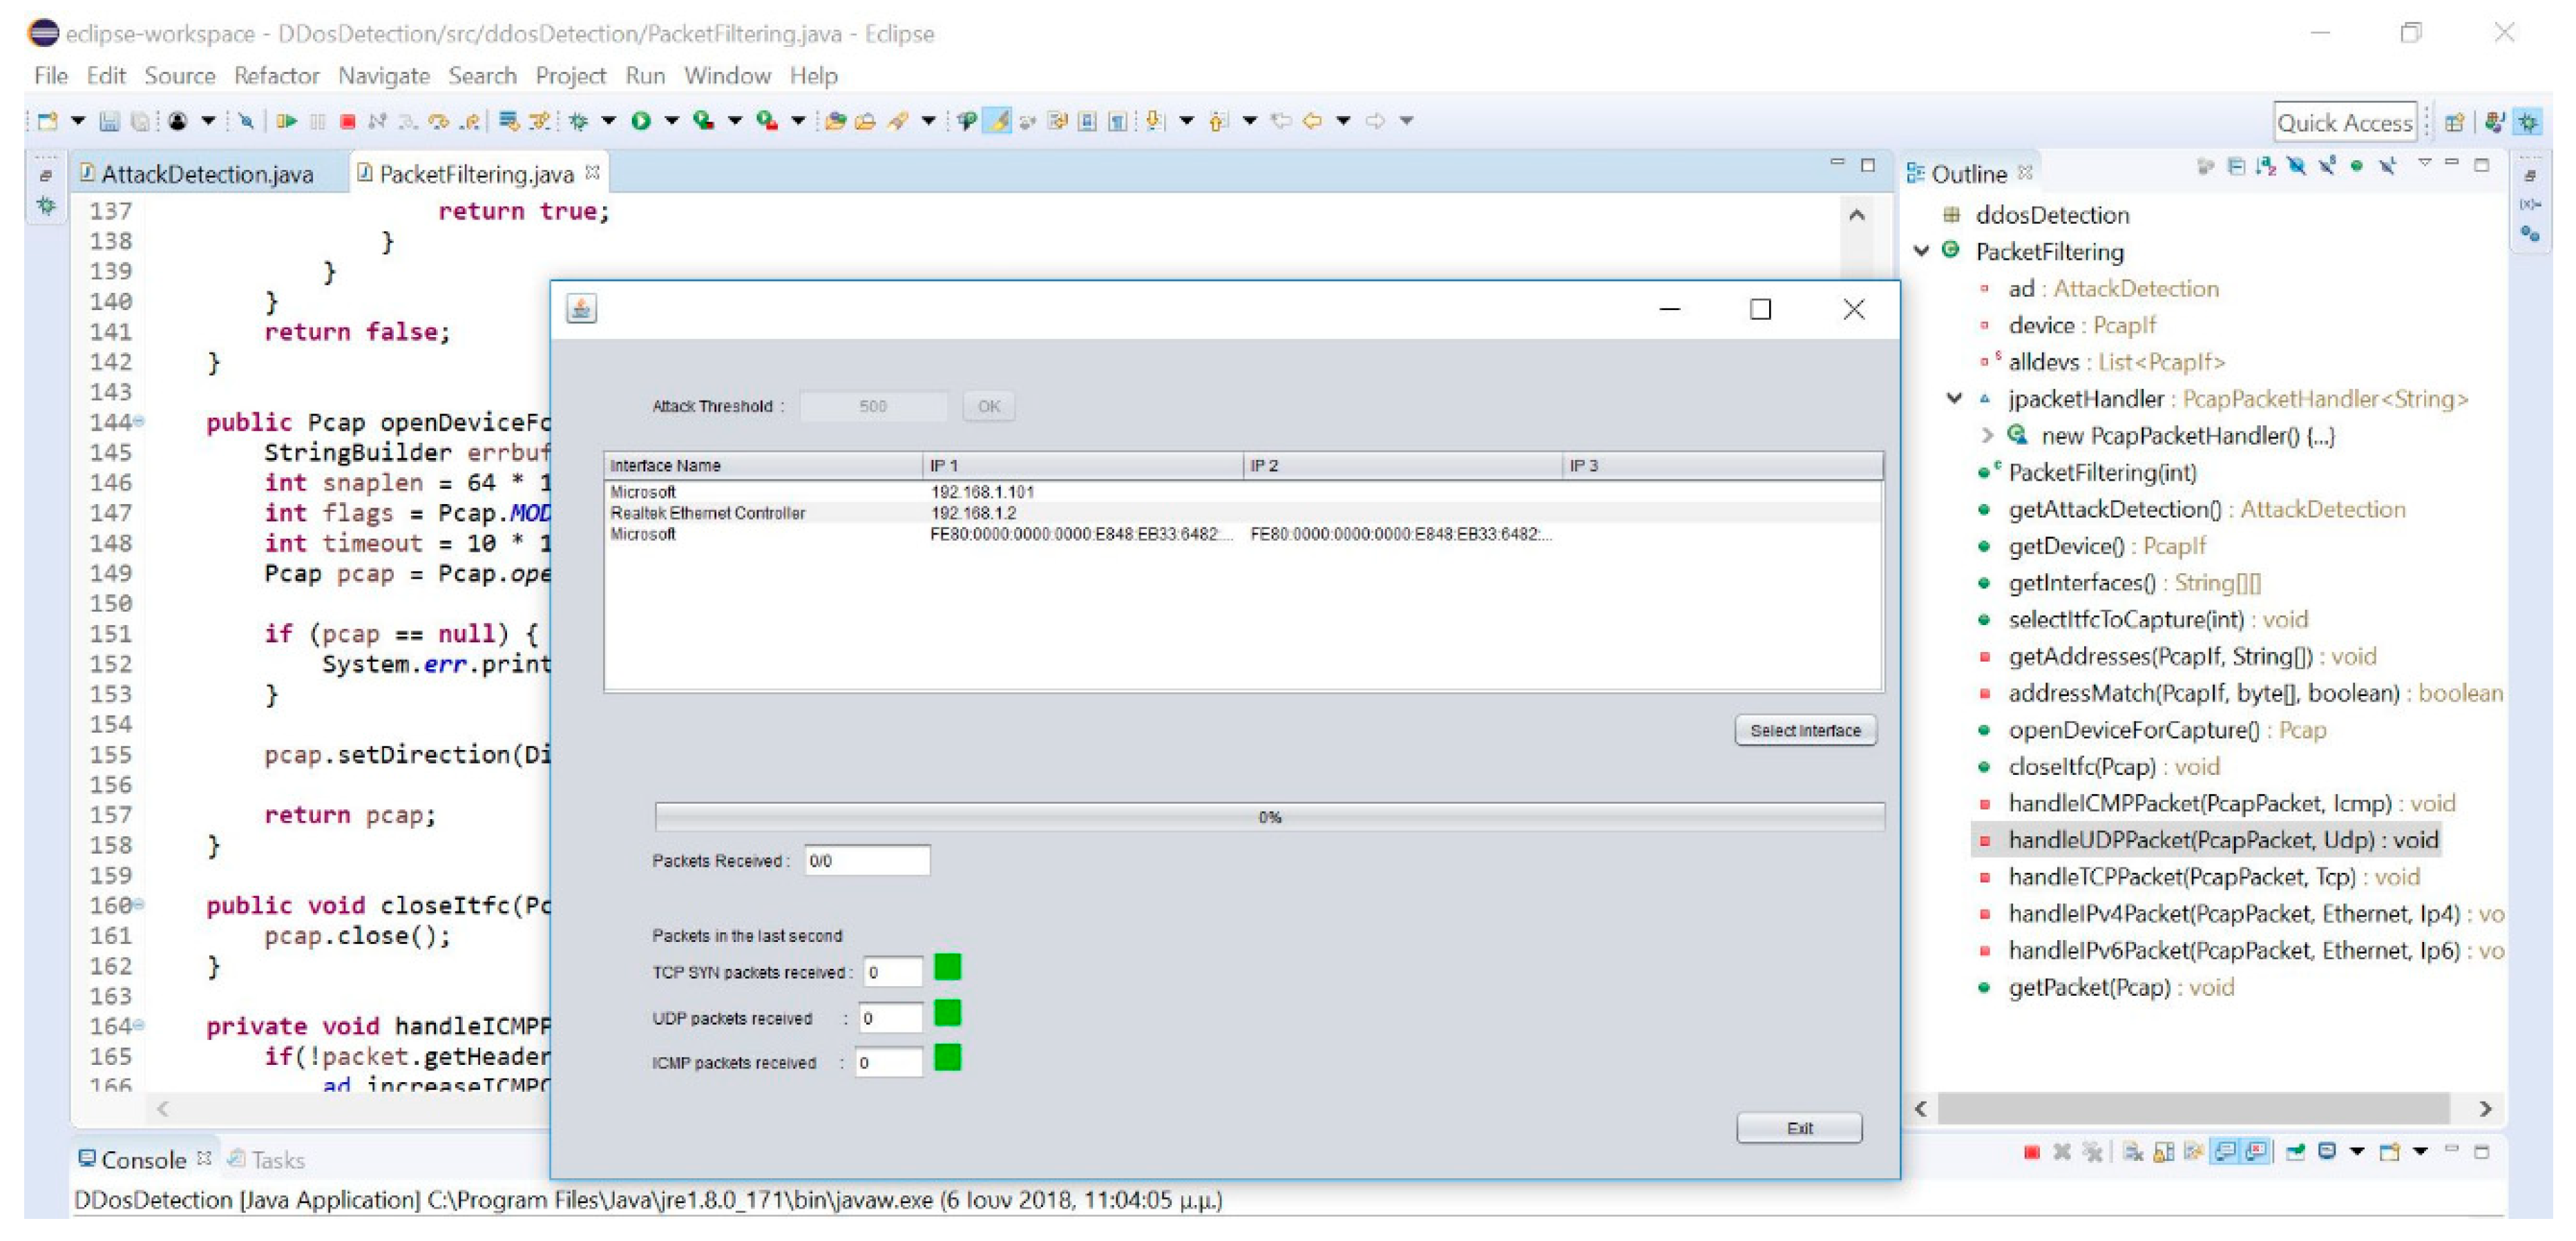This screenshot has width=2576, height=1241.
Task: Toggle alphabetical Sort in Outline view
Action: tap(2266, 166)
